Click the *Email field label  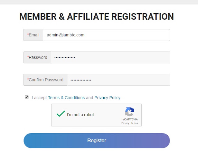pyautogui.click(x=33, y=35)
